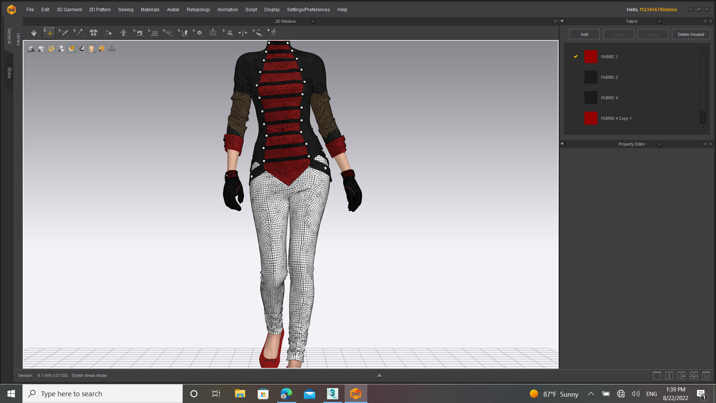Select FABRIC 4 Copy 1 in the list
The image size is (716, 403).
[616, 118]
